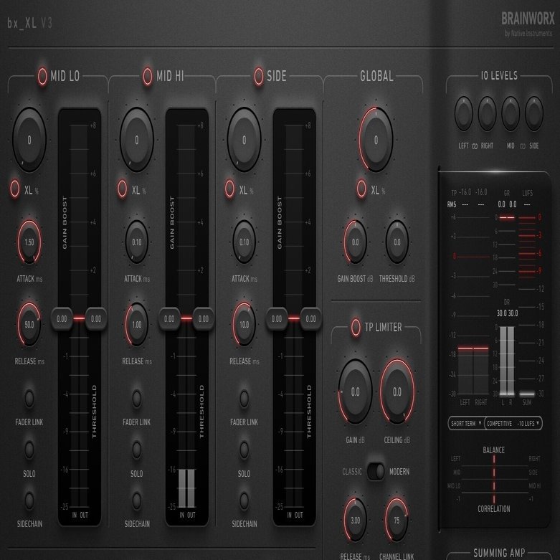Click the MID LO gain boost fader handle
Viewport: 560px width, 560px height.
coord(62,318)
